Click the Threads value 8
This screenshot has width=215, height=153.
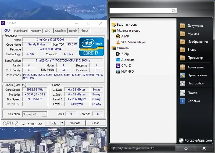(98, 114)
